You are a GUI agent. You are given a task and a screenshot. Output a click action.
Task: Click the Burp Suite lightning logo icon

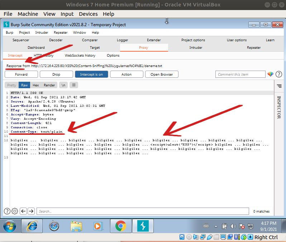6,24
